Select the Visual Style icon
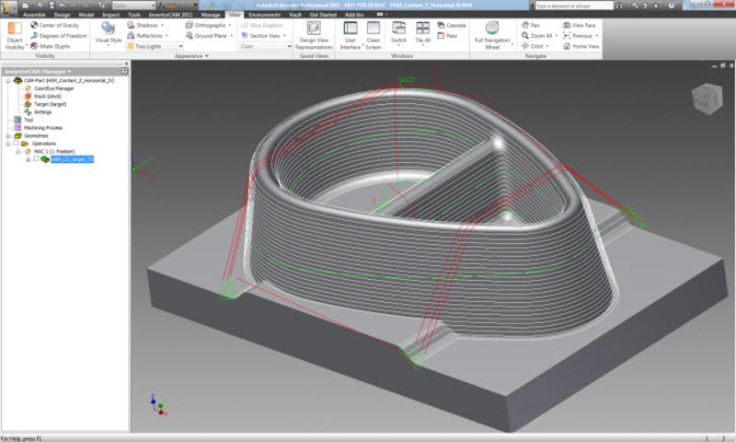The image size is (736, 442). (x=108, y=29)
